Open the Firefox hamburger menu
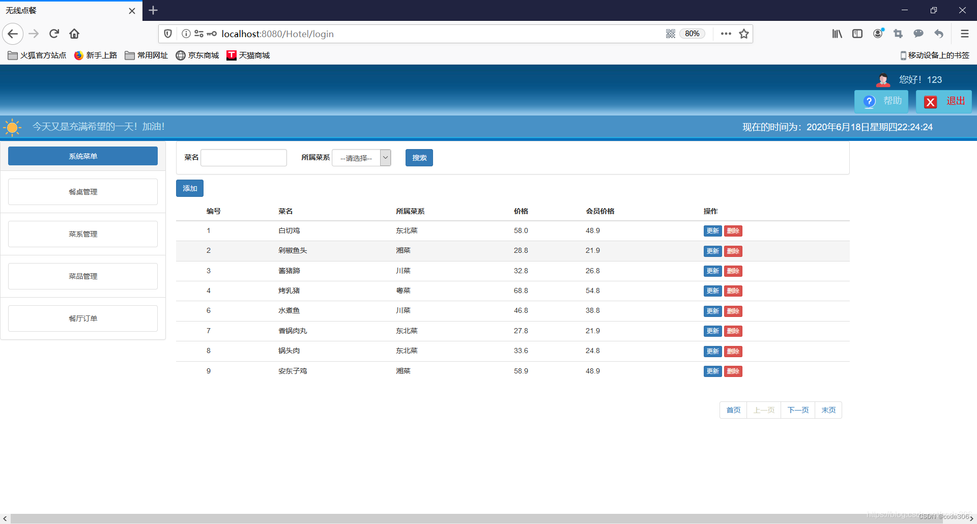 tap(965, 34)
